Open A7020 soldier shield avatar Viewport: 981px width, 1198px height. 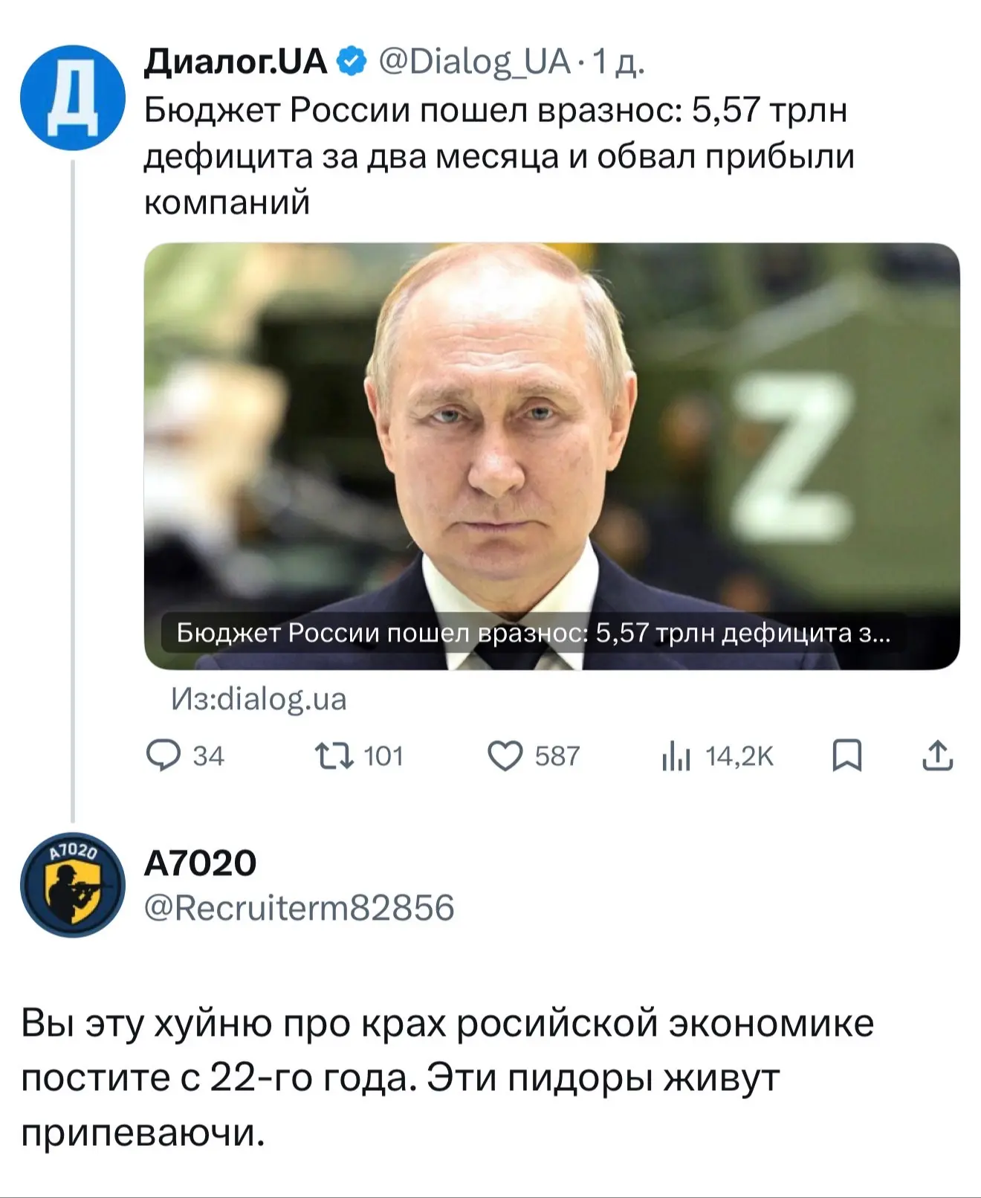pos(72,885)
